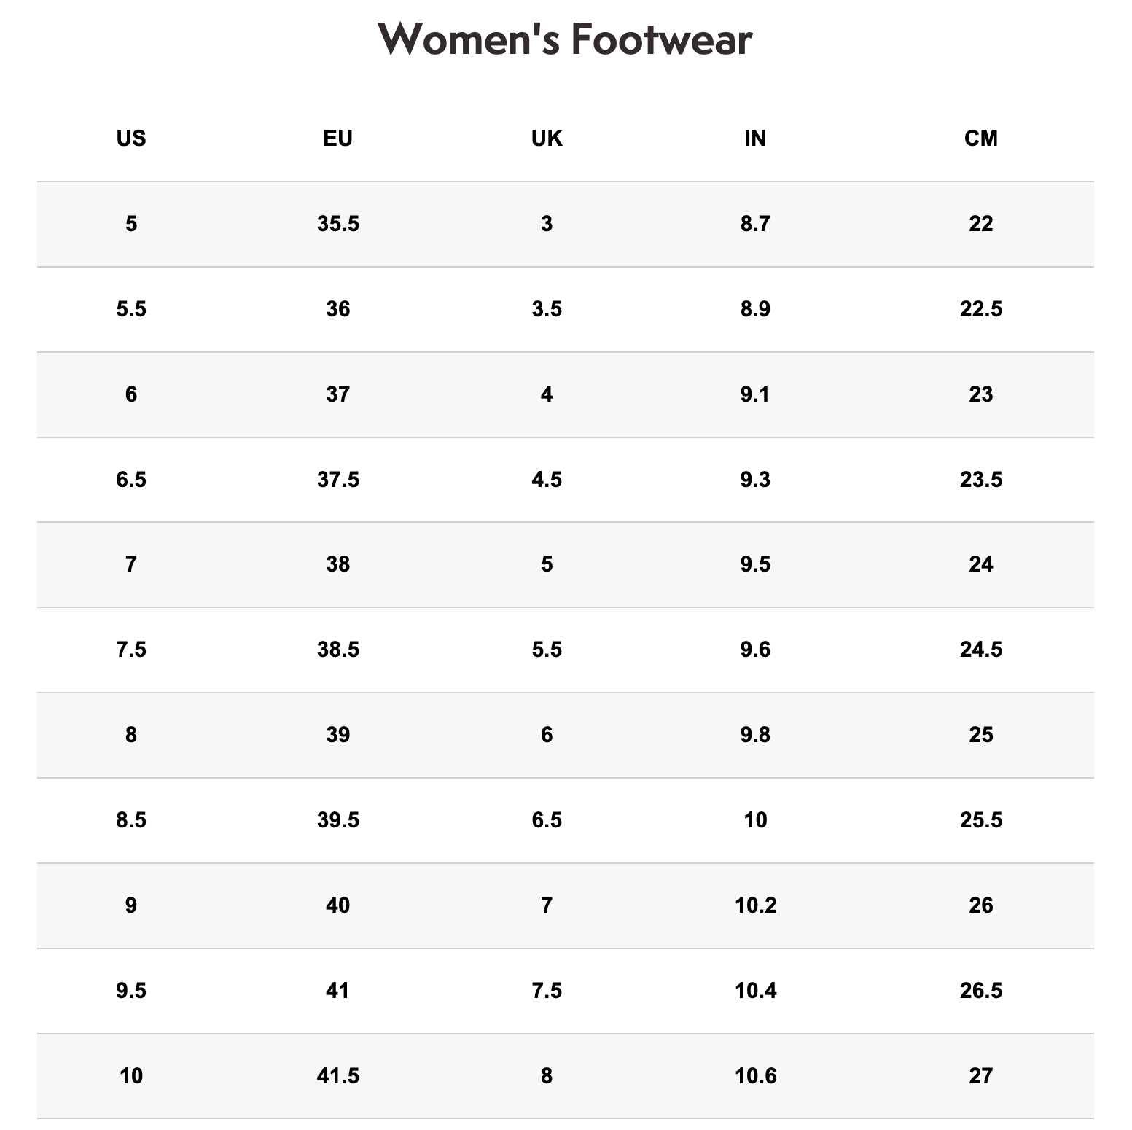The height and width of the screenshot is (1130, 1132).
Task: Select the 23.5 CM cell
Action: (980, 480)
